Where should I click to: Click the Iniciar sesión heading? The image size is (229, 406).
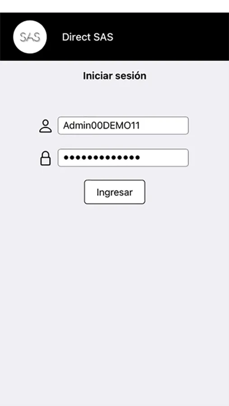[x=115, y=76]
